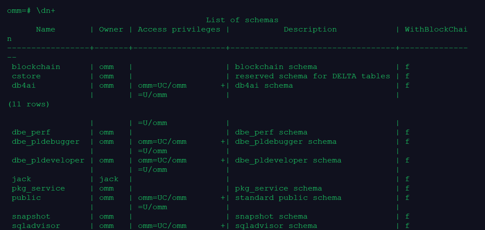The width and height of the screenshot is (485, 230).
Task: Click the "reserved schema for DELTA tables" description
Action: pos(312,76)
